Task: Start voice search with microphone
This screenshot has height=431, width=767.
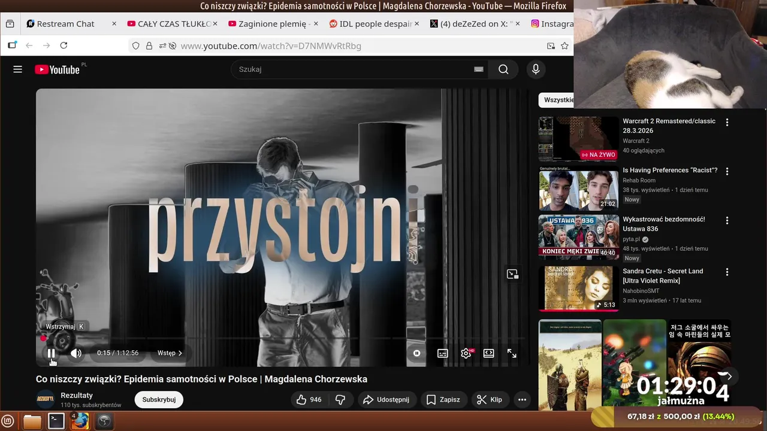Action: pos(536,69)
